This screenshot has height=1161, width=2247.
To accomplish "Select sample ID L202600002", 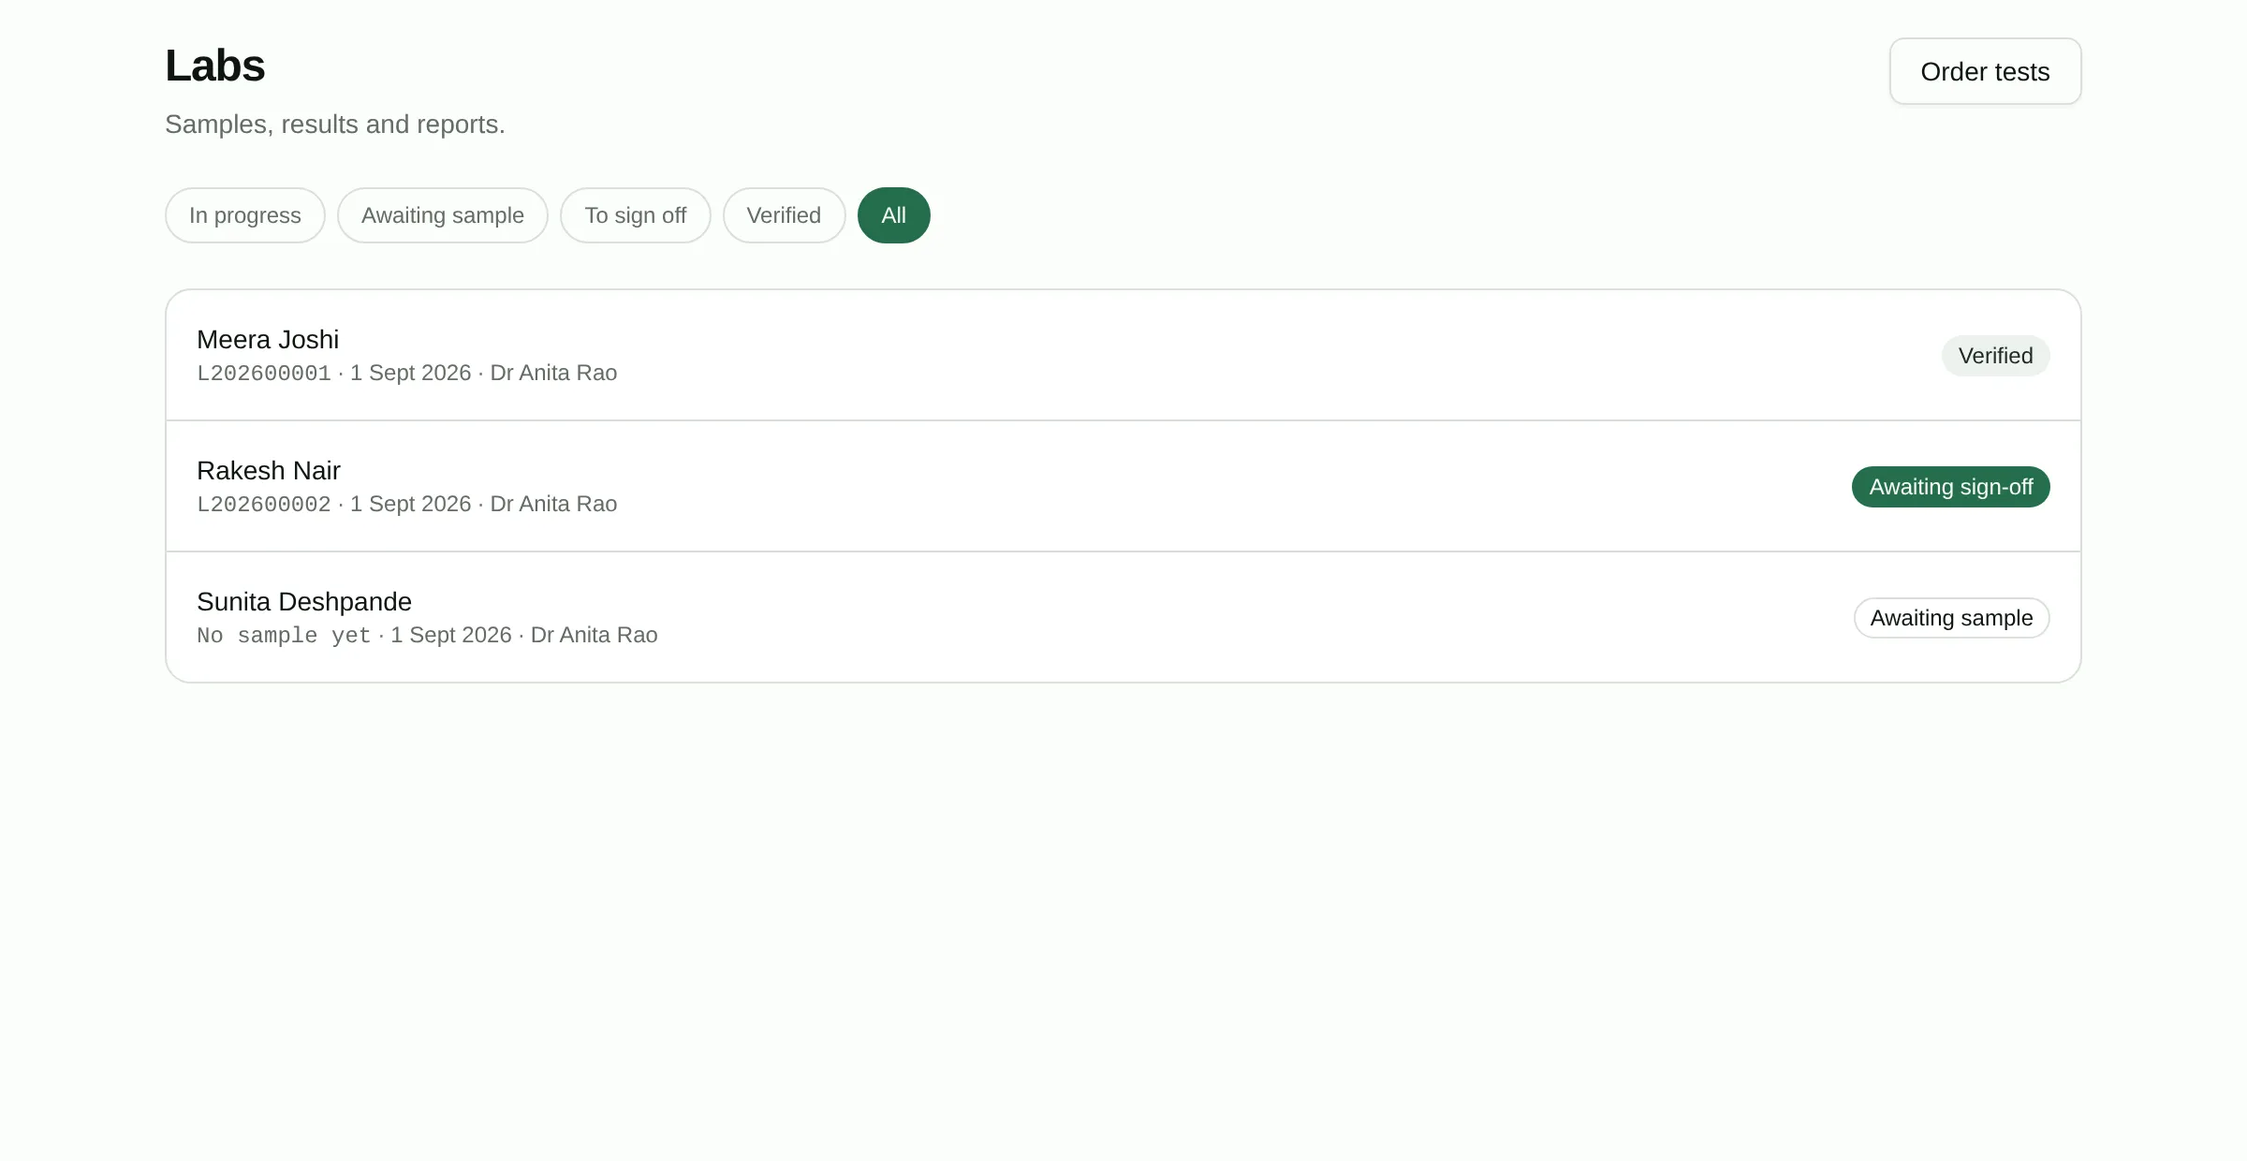I will [264, 505].
